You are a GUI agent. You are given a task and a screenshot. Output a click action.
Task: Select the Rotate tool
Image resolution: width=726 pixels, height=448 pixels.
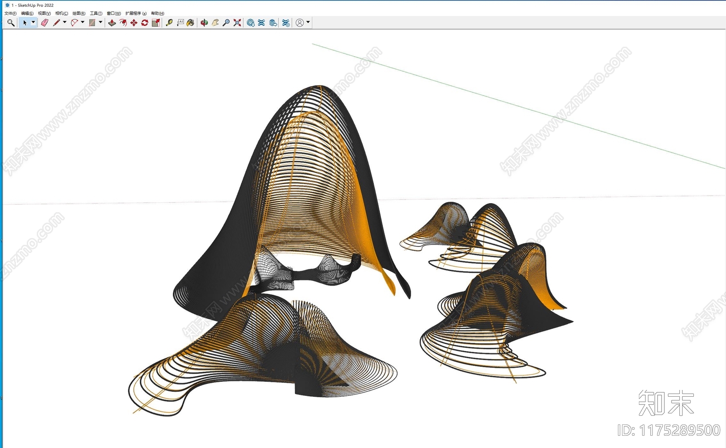[x=145, y=22]
